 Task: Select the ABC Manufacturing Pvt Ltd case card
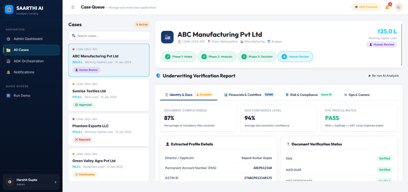click(x=109, y=60)
